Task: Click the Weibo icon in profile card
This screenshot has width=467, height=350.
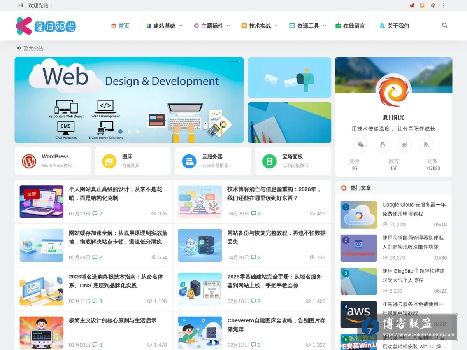Action: (404, 145)
